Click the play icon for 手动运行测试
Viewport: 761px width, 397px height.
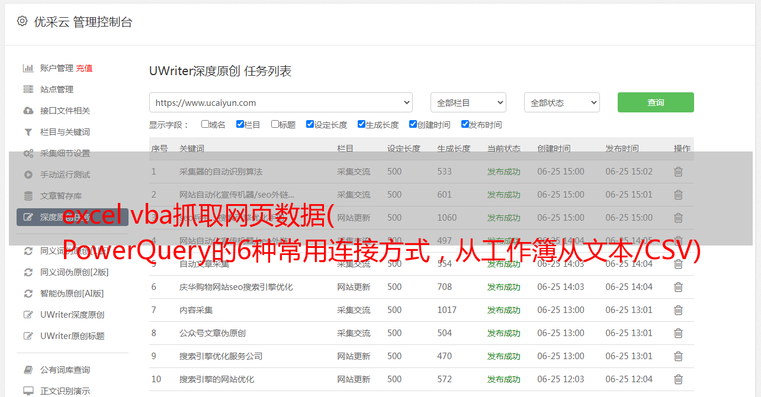(28, 175)
